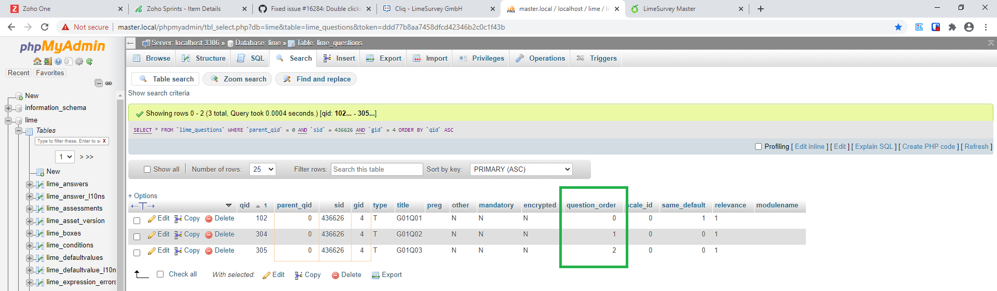Open the Number of rows dropdown

(263, 169)
